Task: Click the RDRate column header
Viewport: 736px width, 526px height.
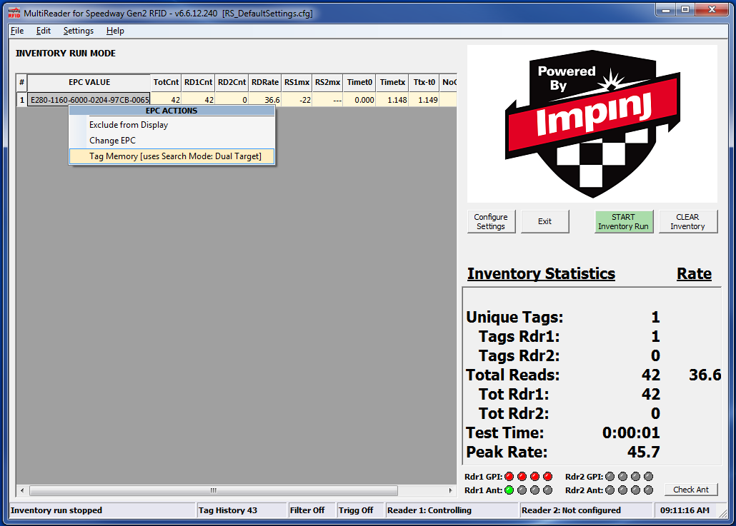Action: point(265,83)
